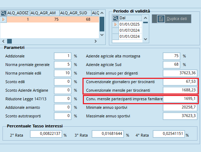The height and width of the screenshot is (152, 201).
Task: Click the up arrow of the ALQ grid vertical scrollbar
Action: click(x=102, y=13)
